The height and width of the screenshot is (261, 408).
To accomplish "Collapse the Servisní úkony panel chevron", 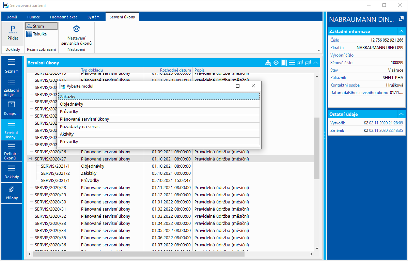I will 316,63.
